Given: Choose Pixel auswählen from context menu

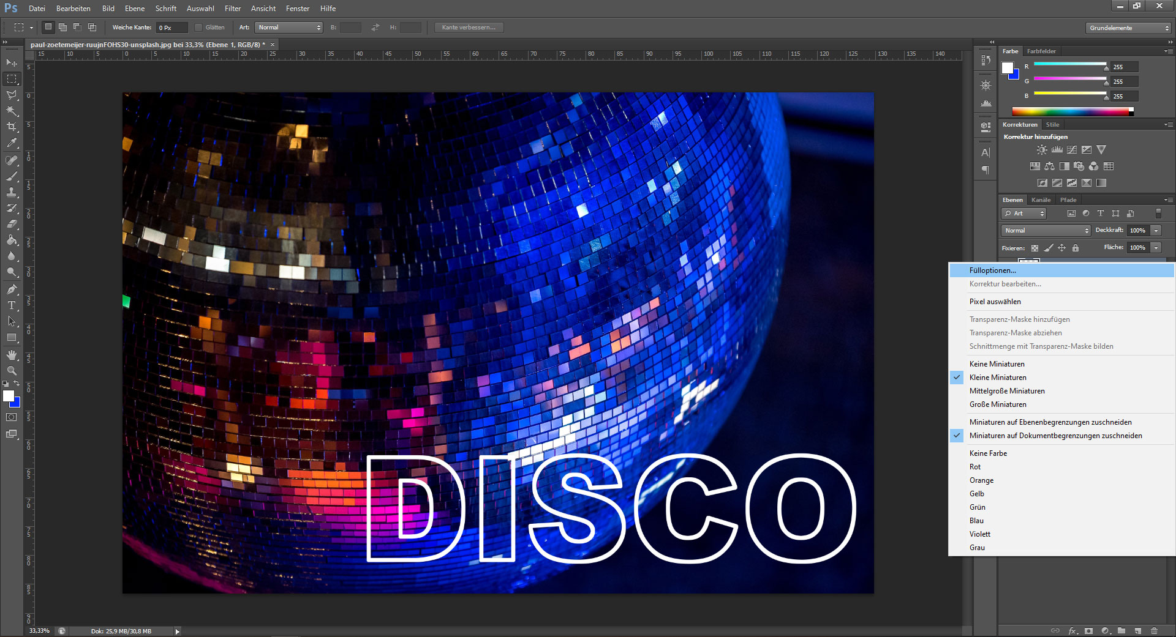Looking at the screenshot, I should tap(995, 302).
